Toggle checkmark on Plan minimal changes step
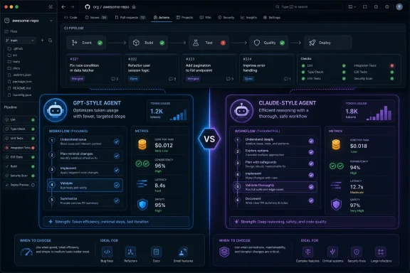The height and width of the screenshot is (273, 410). coord(117,156)
